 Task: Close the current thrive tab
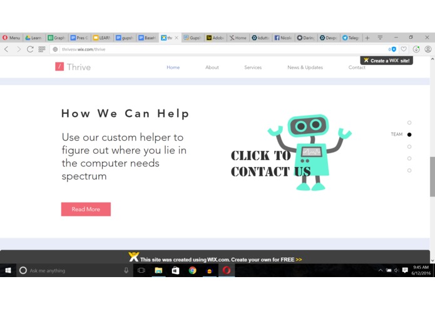tap(177, 38)
